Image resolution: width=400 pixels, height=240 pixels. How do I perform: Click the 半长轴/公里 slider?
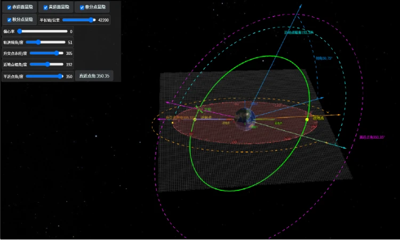79,20
